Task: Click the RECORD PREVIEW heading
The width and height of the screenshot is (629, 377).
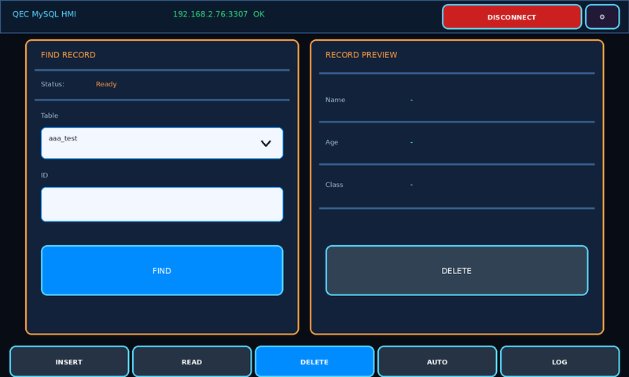Action: point(362,55)
